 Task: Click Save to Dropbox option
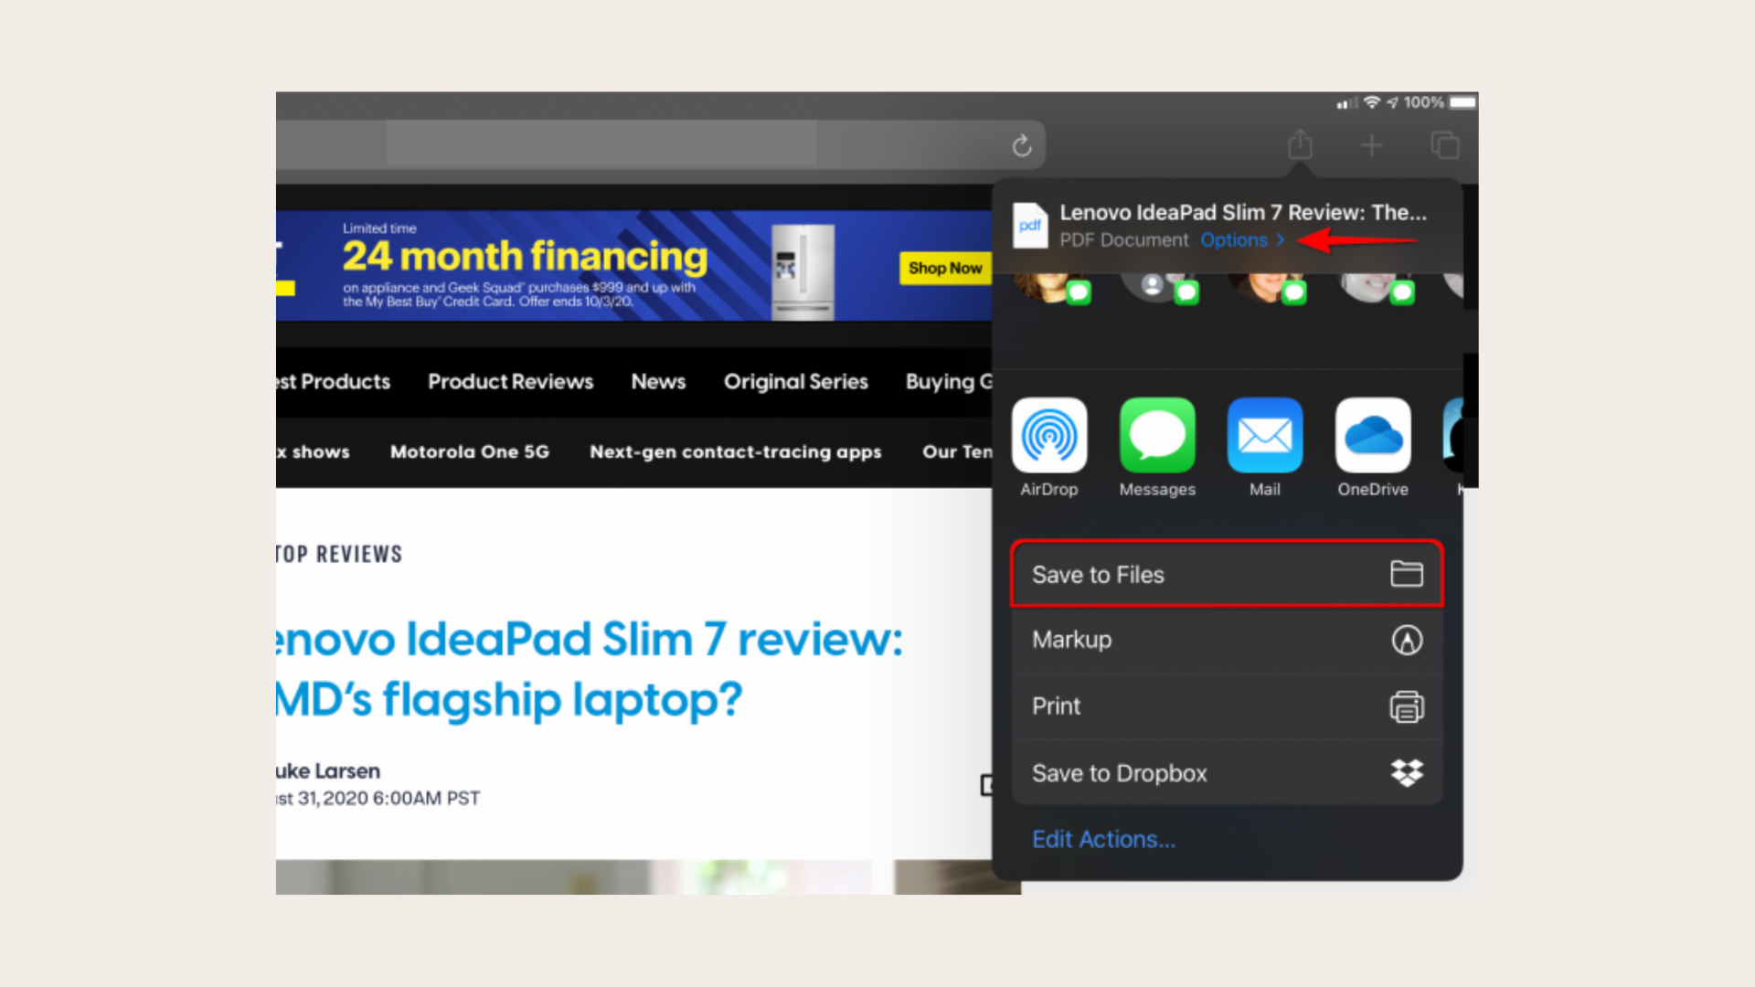click(1225, 772)
